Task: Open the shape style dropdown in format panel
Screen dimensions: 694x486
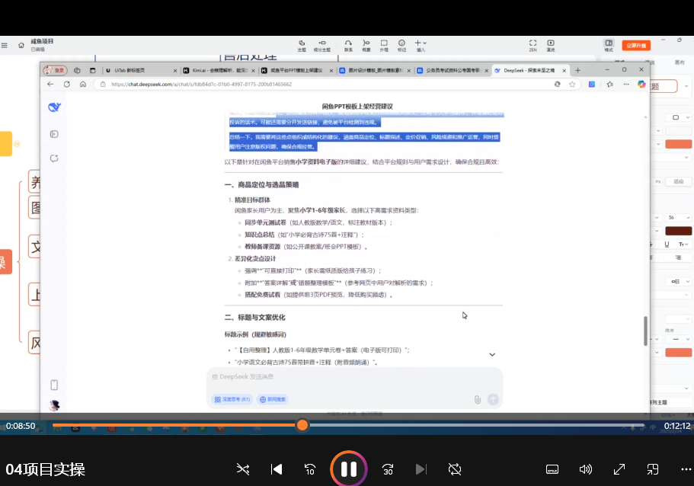Action: tap(679, 117)
